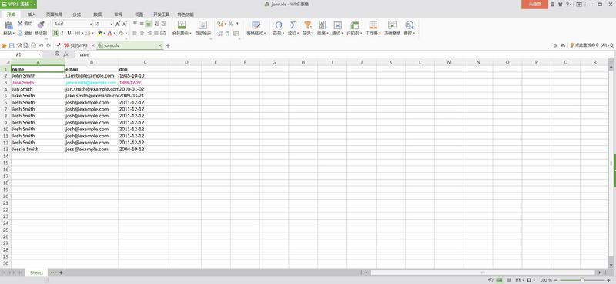Viewport: 616px width, 284px height.
Task: Toggle top vertical align button
Action: pos(135,24)
